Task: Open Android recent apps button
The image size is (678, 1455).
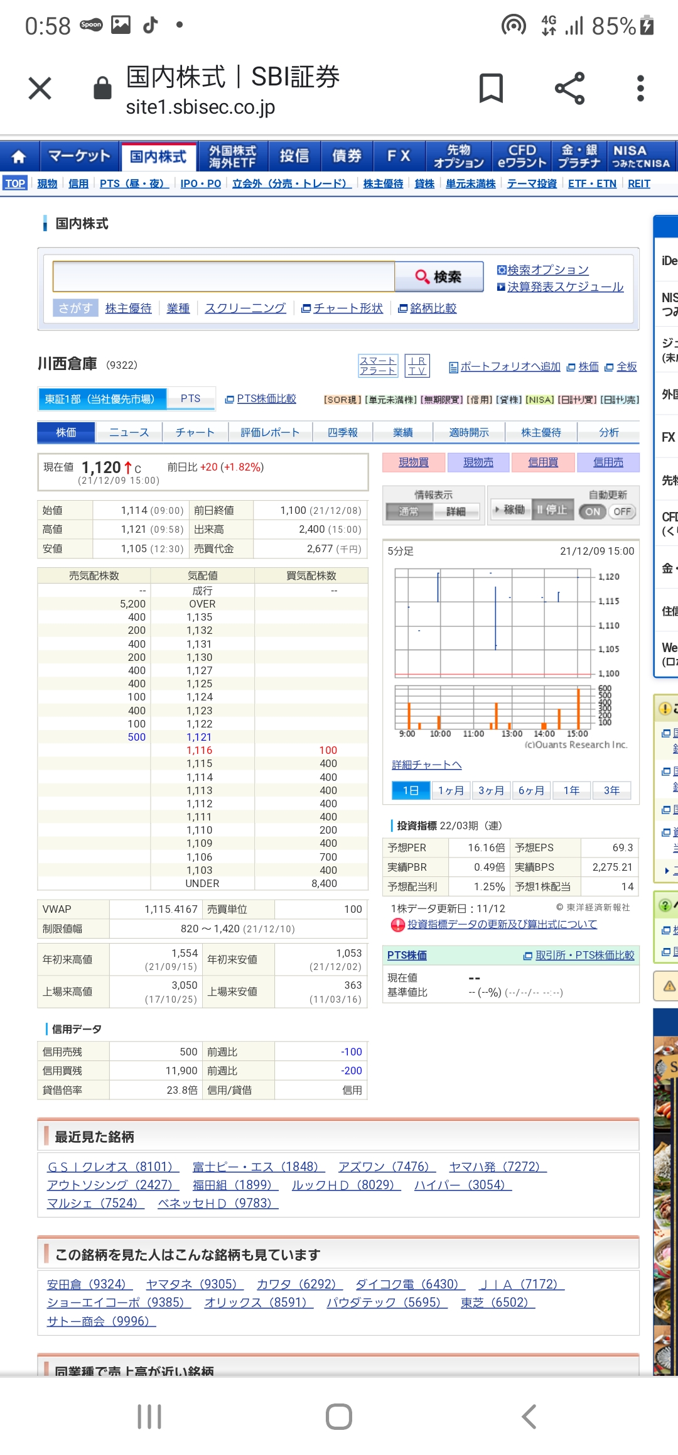Action: [149, 1417]
